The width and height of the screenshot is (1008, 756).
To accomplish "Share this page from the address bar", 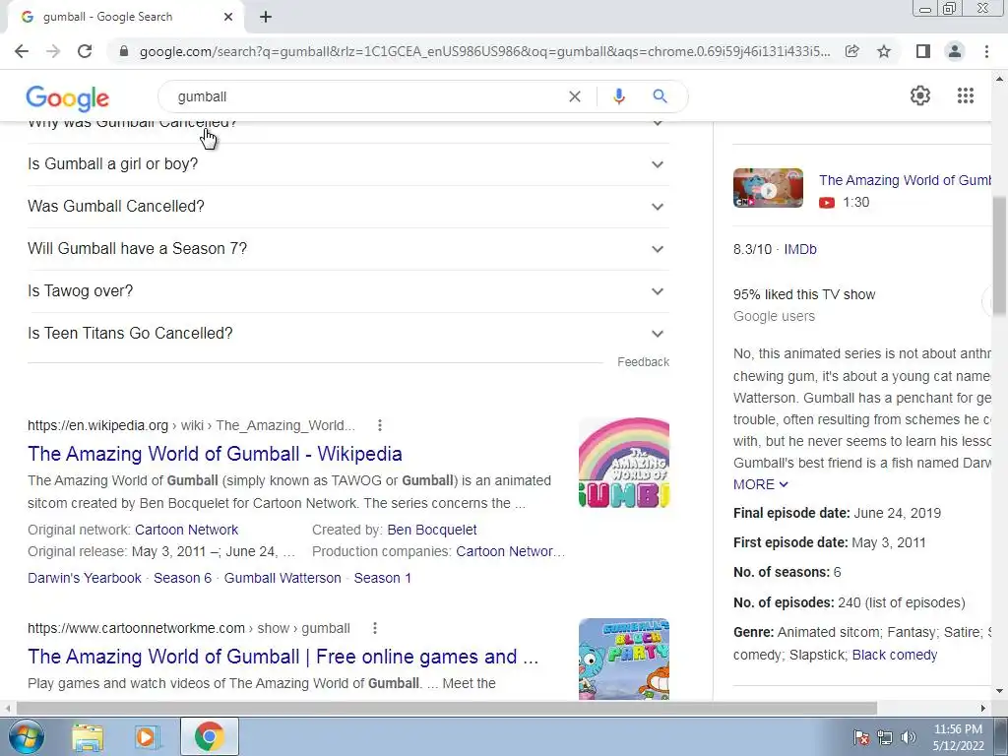I will [851, 51].
